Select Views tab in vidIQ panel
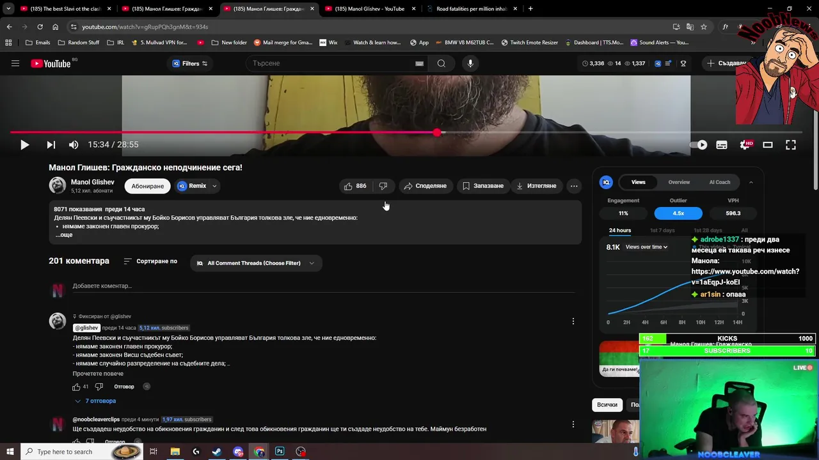Image resolution: width=819 pixels, height=460 pixels. (639, 182)
